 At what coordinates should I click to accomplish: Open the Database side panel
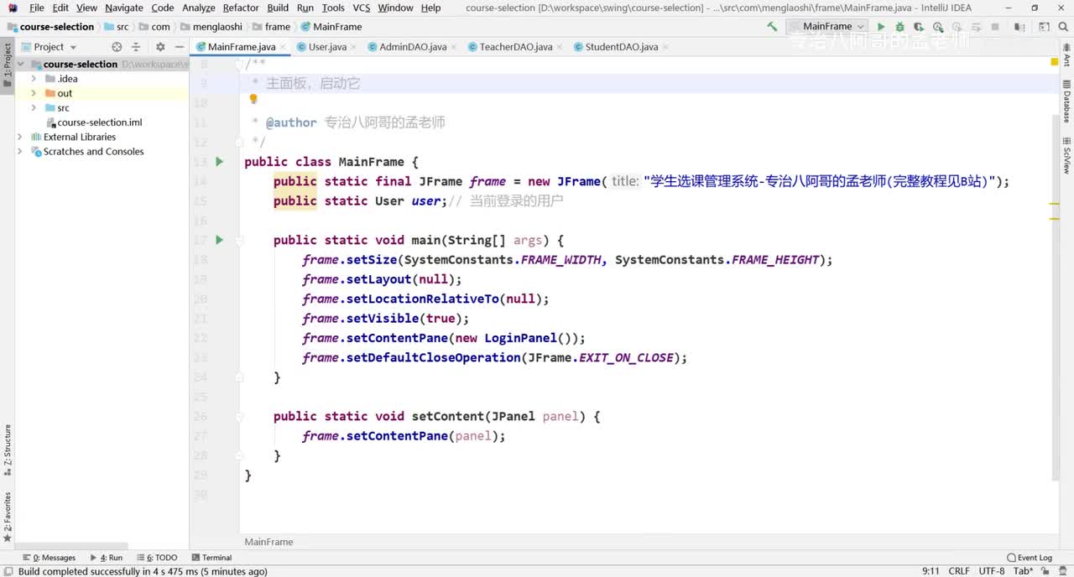tap(1066, 101)
